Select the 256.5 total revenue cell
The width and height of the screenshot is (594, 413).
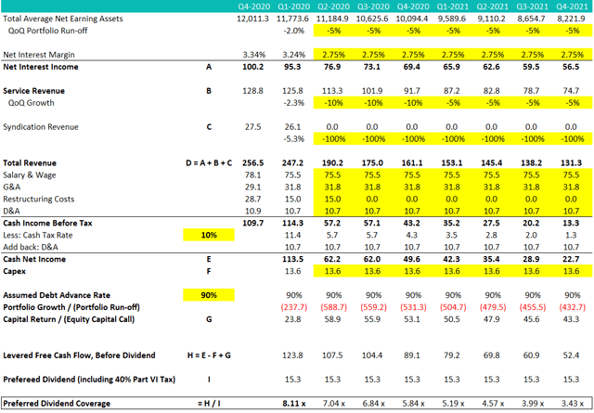(x=253, y=163)
